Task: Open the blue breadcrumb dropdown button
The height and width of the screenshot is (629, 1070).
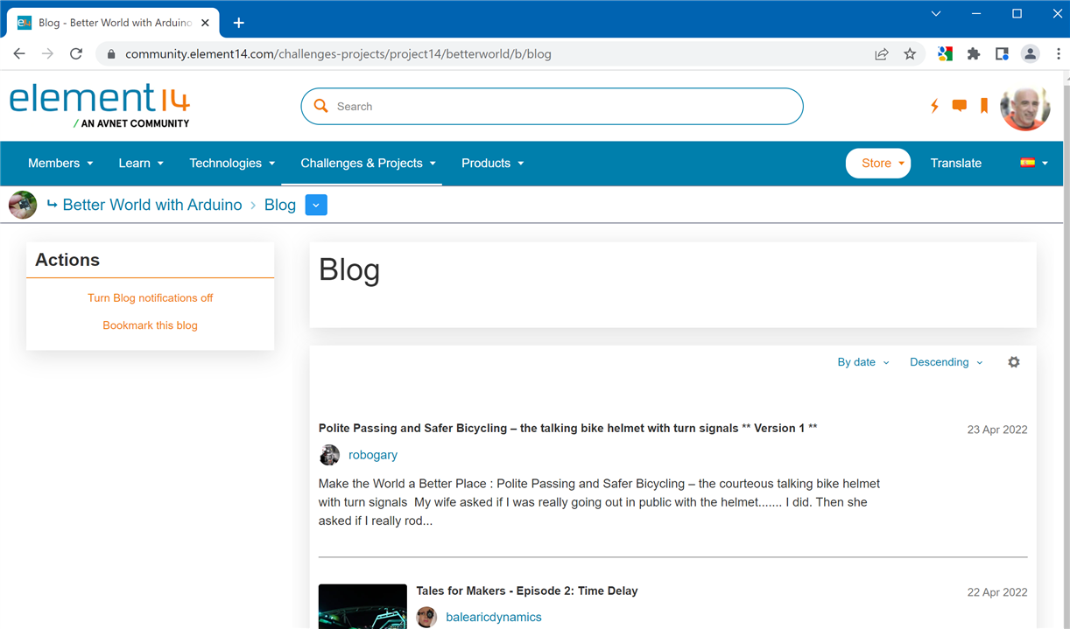Action: tap(316, 205)
